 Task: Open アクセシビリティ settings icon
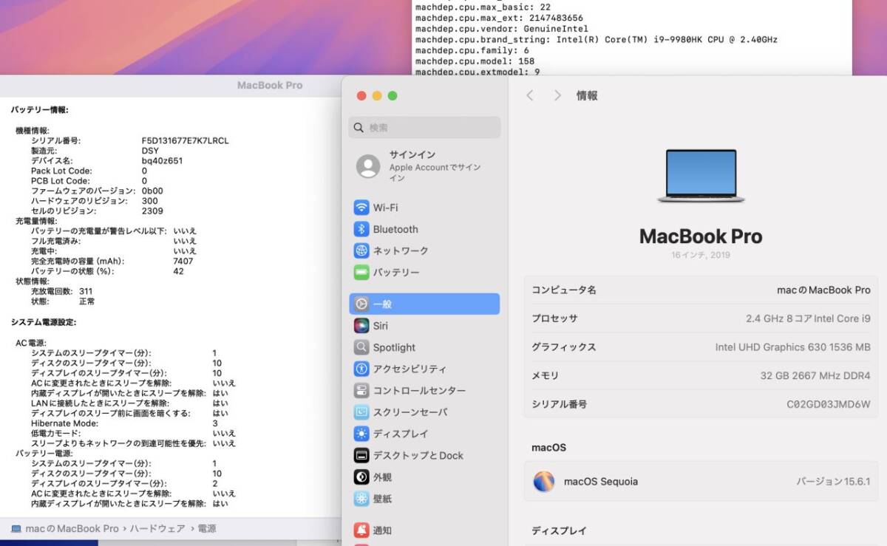[x=361, y=369]
